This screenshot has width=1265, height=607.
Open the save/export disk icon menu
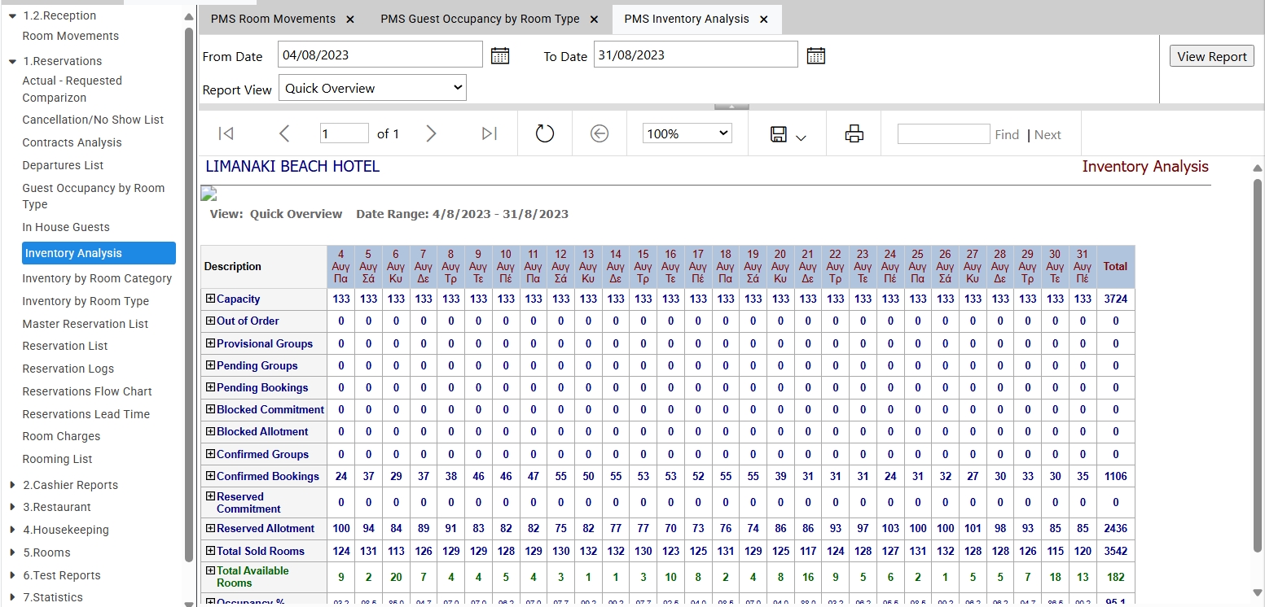(x=787, y=135)
